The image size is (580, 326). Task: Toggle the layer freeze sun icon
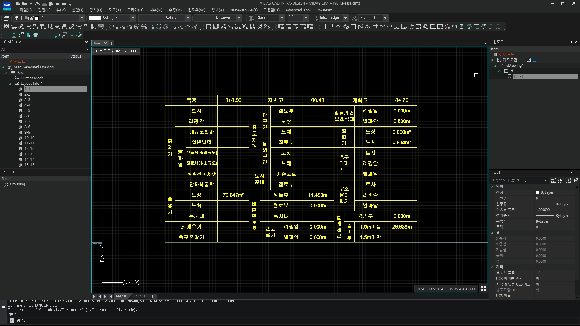coord(21,18)
